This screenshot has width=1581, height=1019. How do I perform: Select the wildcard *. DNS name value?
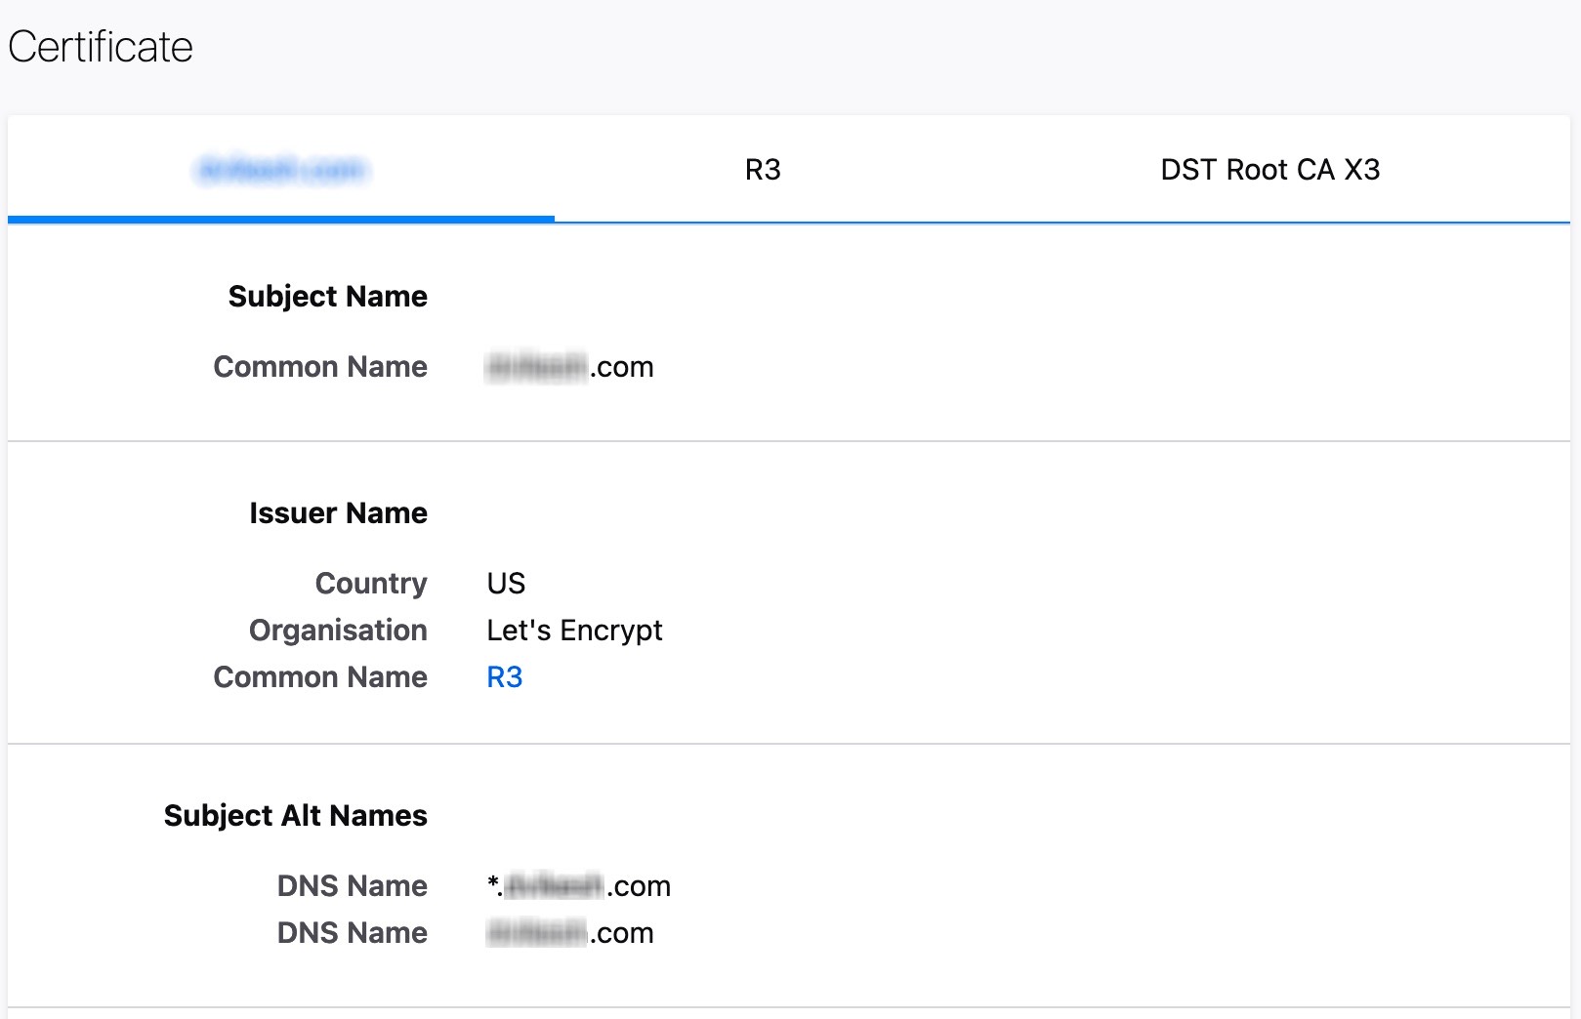click(578, 886)
